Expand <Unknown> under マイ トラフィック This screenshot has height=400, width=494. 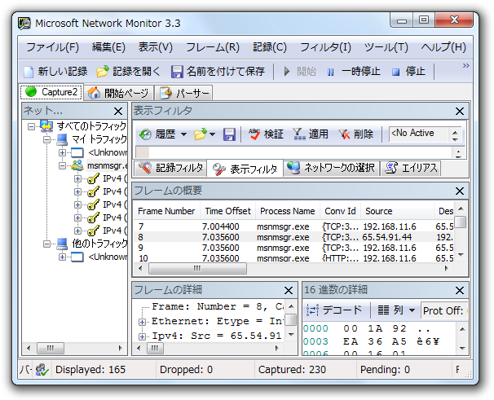63,153
